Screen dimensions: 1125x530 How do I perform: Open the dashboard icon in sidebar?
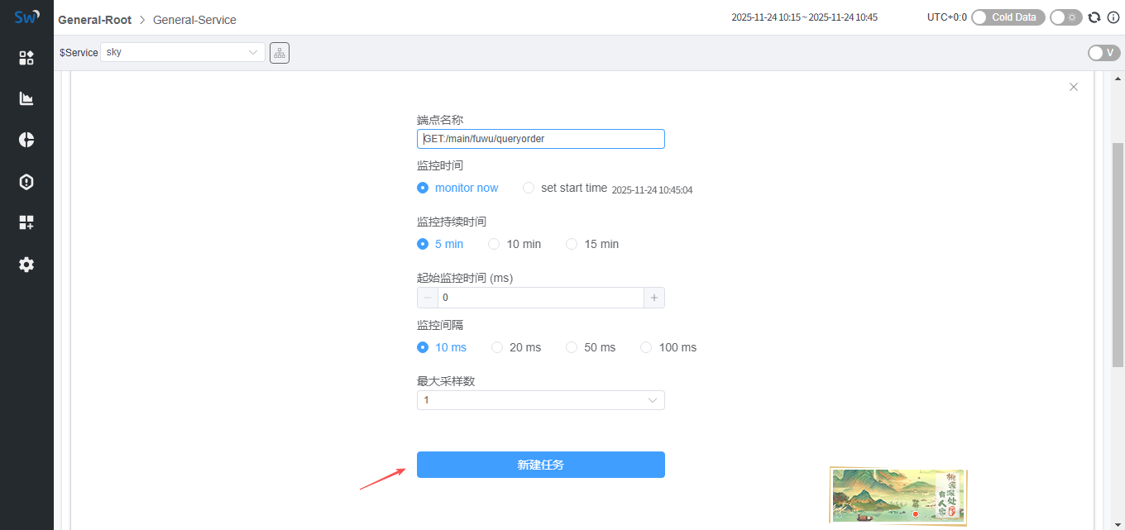tap(26, 58)
